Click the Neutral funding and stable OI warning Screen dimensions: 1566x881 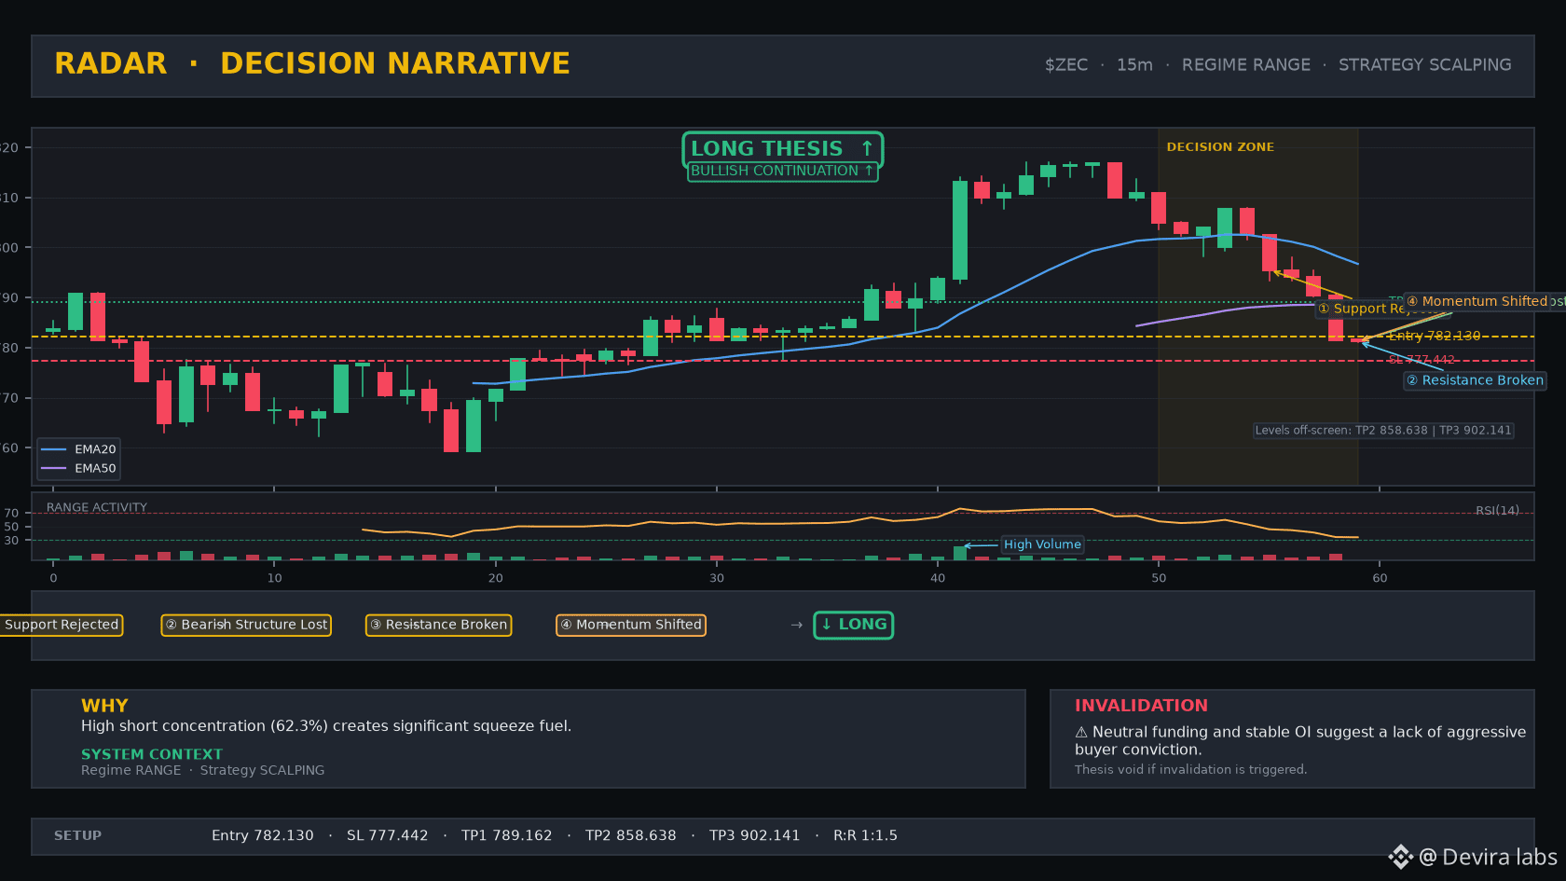[1300, 741]
